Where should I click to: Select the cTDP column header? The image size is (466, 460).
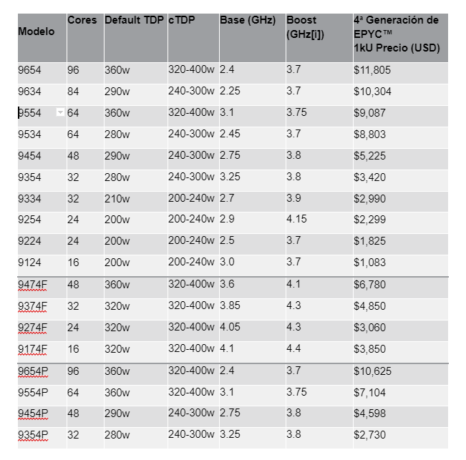pos(193,38)
